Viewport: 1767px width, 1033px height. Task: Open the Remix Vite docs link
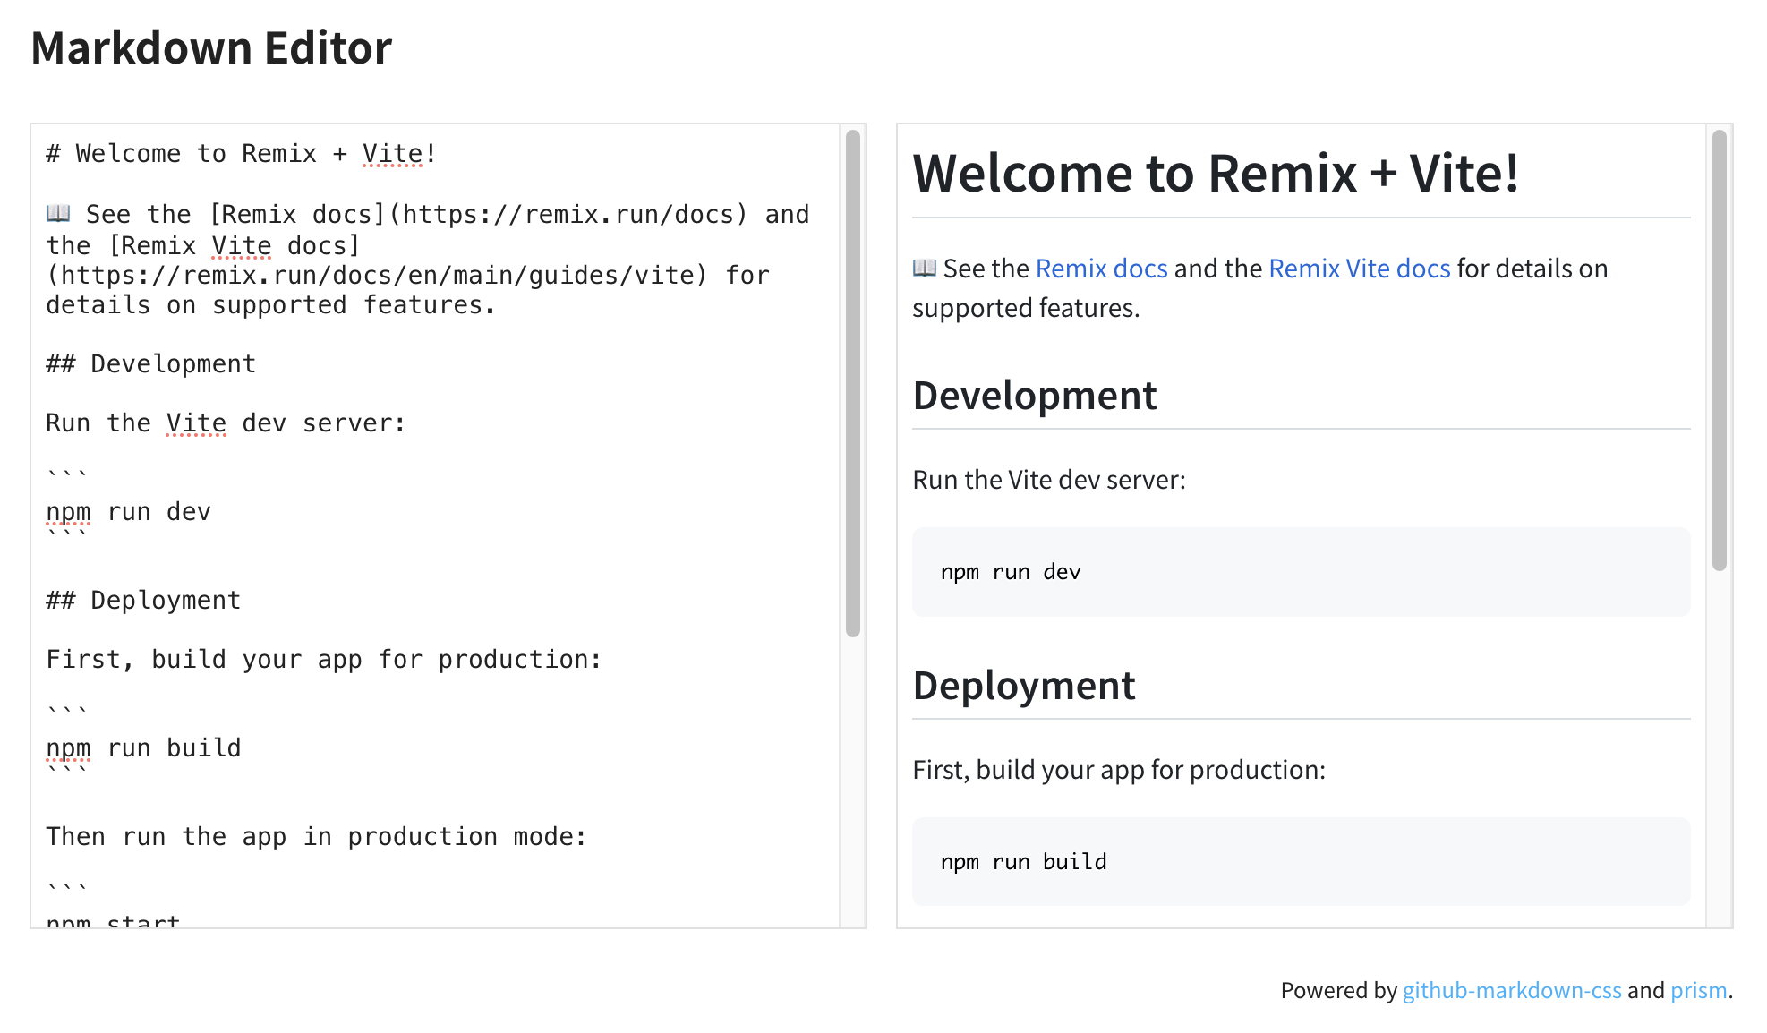point(1359,269)
